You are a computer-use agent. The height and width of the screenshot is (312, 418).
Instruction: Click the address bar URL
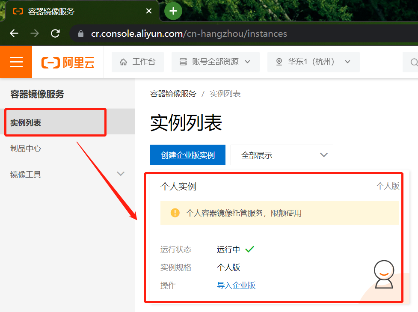[189, 34]
